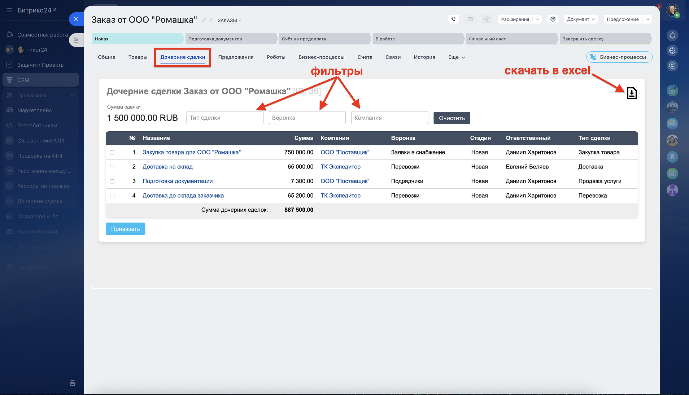Download the child deals table to Excel

tap(632, 93)
